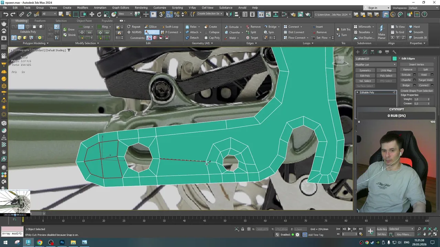Toggle the Angle Snap button
440x247 pixels.
[x=169, y=14]
